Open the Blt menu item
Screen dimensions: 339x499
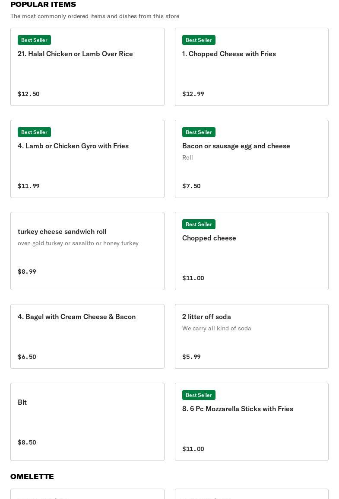pos(87,422)
